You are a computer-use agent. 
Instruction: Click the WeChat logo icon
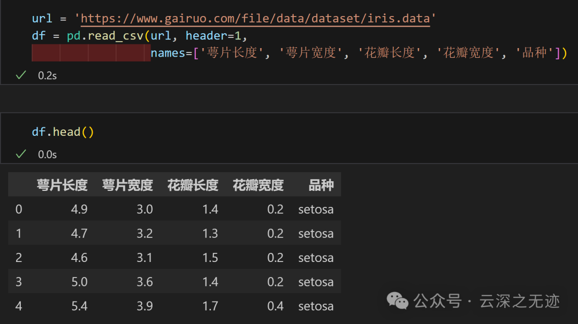point(398,301)
